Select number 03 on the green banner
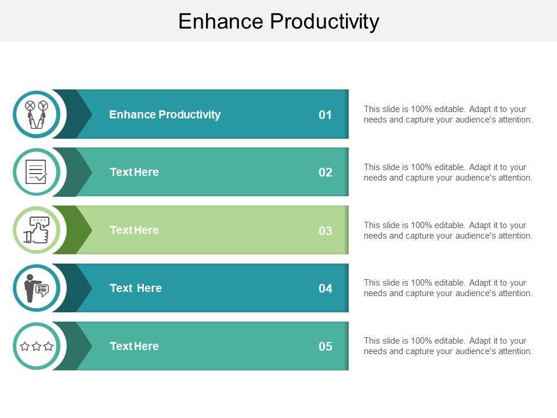Image resolution: width=557 pixels, height=418 pixels. 325,231
